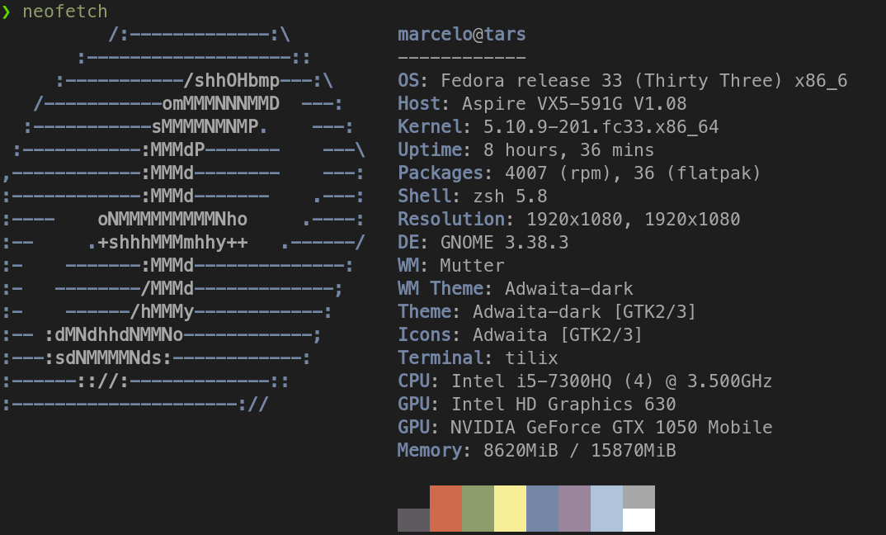Click the DE value 'GNOME 3.38.3'
Screen dimensions: 886x535
(505, 243)
